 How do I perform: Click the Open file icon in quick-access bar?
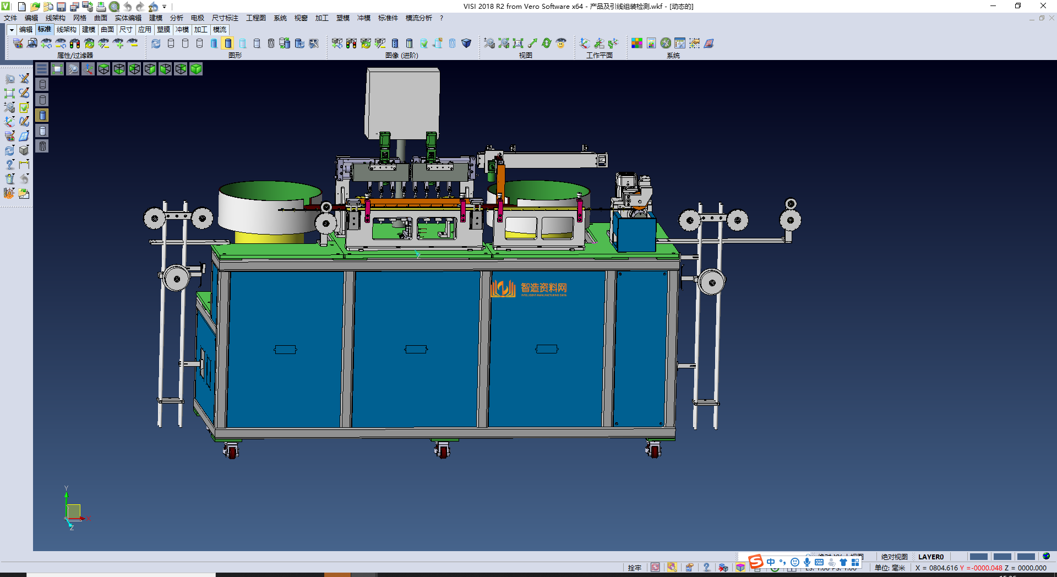coord(35,7)
